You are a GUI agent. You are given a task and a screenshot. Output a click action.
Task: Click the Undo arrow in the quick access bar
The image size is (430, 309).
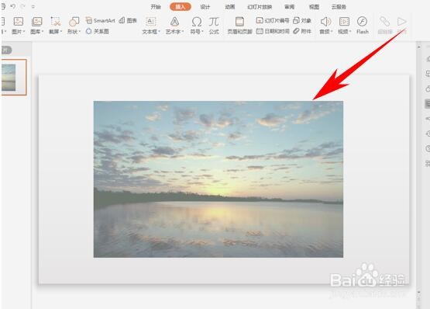pyautogui.click(x=13, y=6)
